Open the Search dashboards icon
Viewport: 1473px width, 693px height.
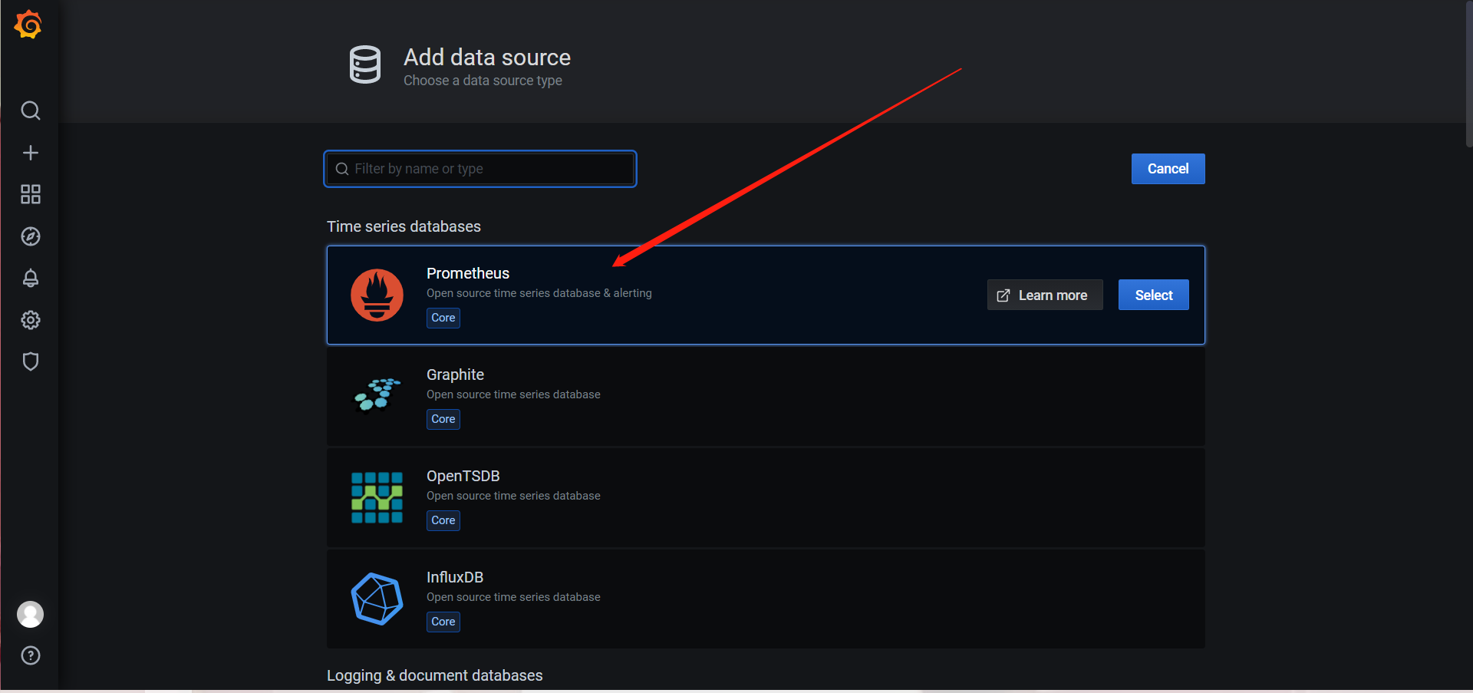click(31, 111)
